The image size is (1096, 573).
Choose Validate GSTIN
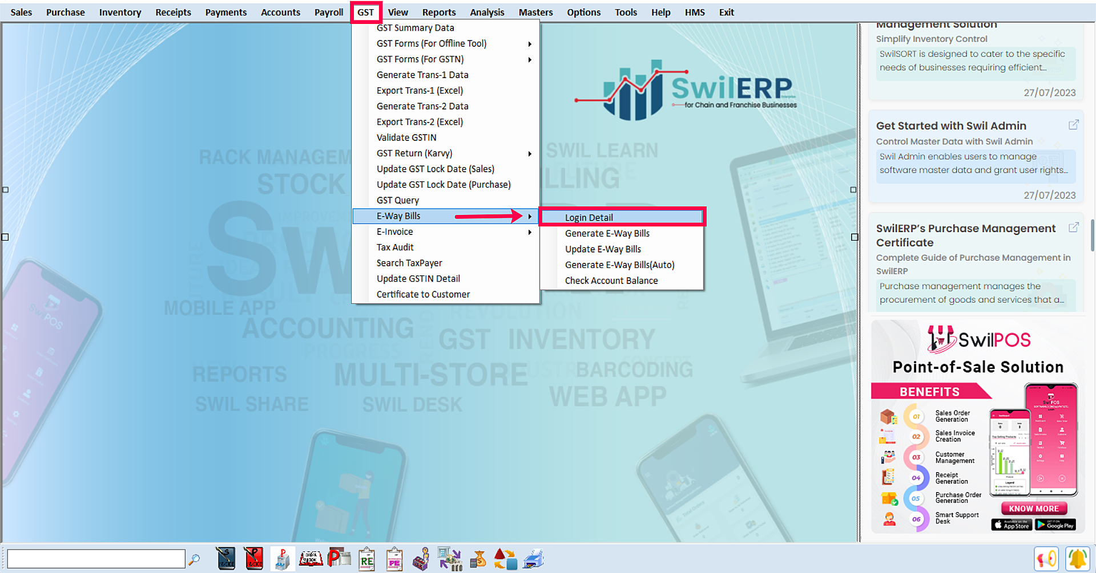tap(445, 137)
